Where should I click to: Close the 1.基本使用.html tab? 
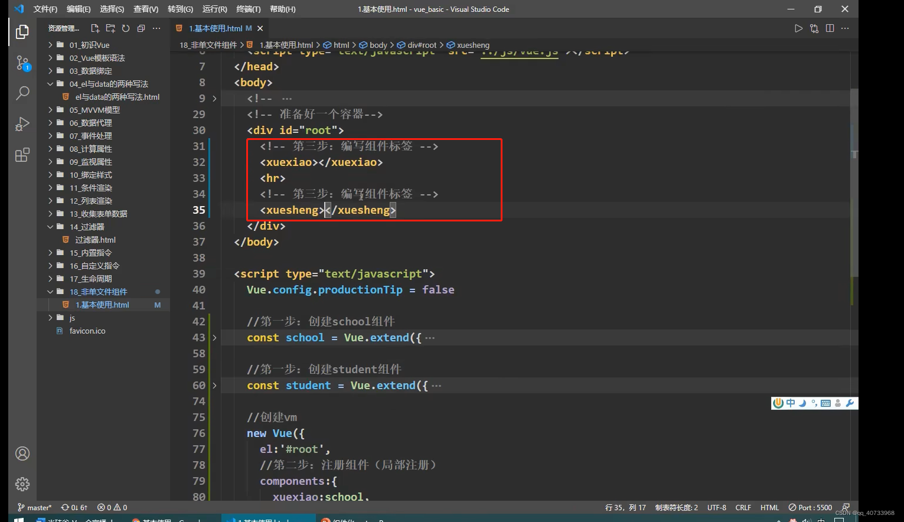pyautogui.click(x=260, y=28)
